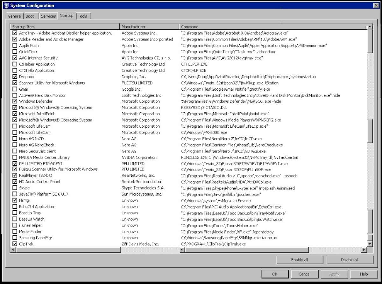Uncheck the RealPlayer (32-bit) checkbox
This screenshot has height=284, width=382.
click(x=15, y=176)
